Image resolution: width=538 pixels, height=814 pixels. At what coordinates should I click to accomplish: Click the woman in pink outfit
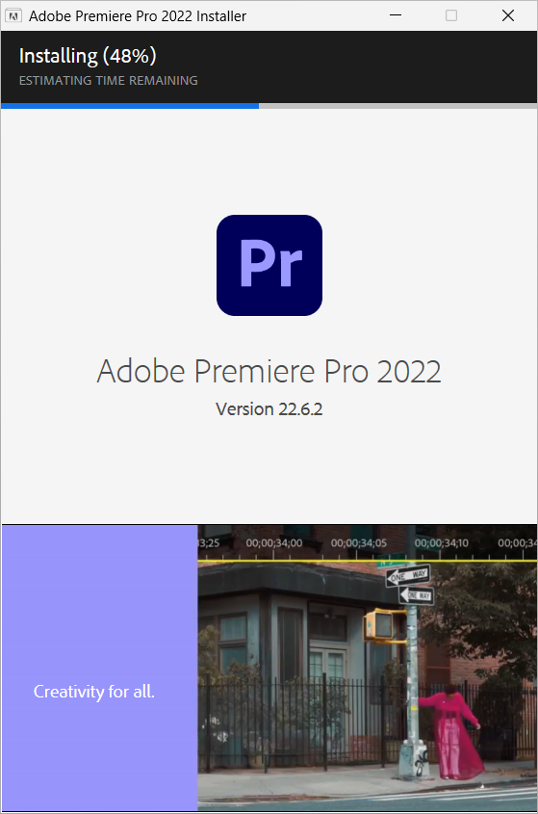pyautogui.click(x=450, y=732)
